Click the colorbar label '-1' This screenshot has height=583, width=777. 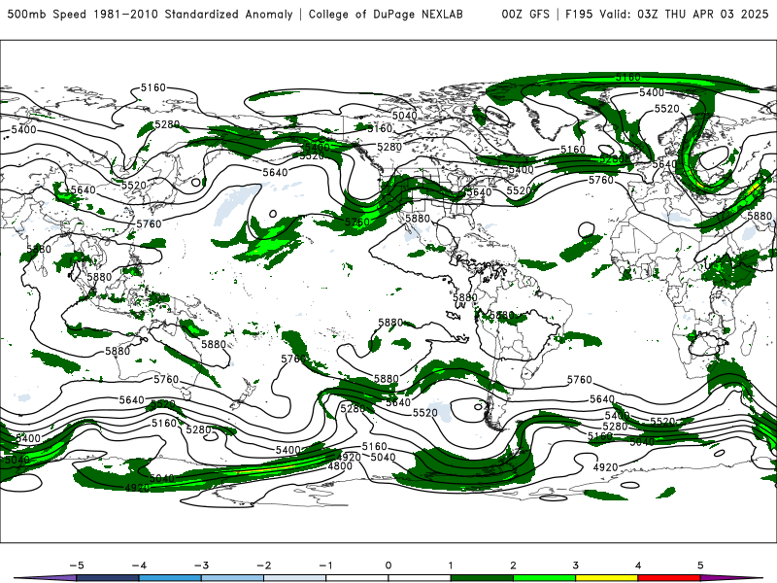[325, 566]
